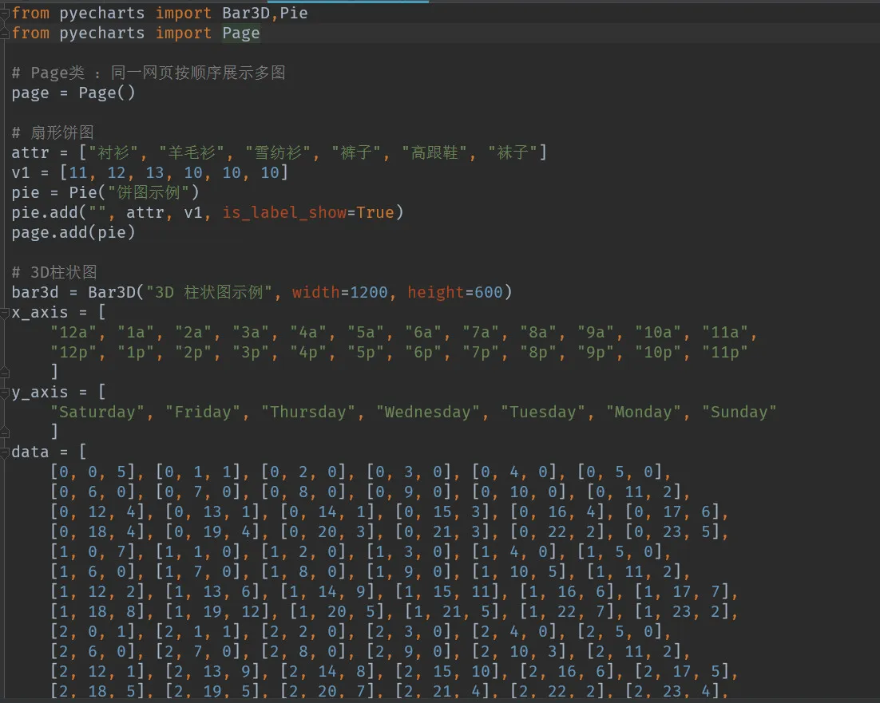880x703 pixels.
Task: Click 'is_label_show' keyword argument
Action: [x=284, y=212]
